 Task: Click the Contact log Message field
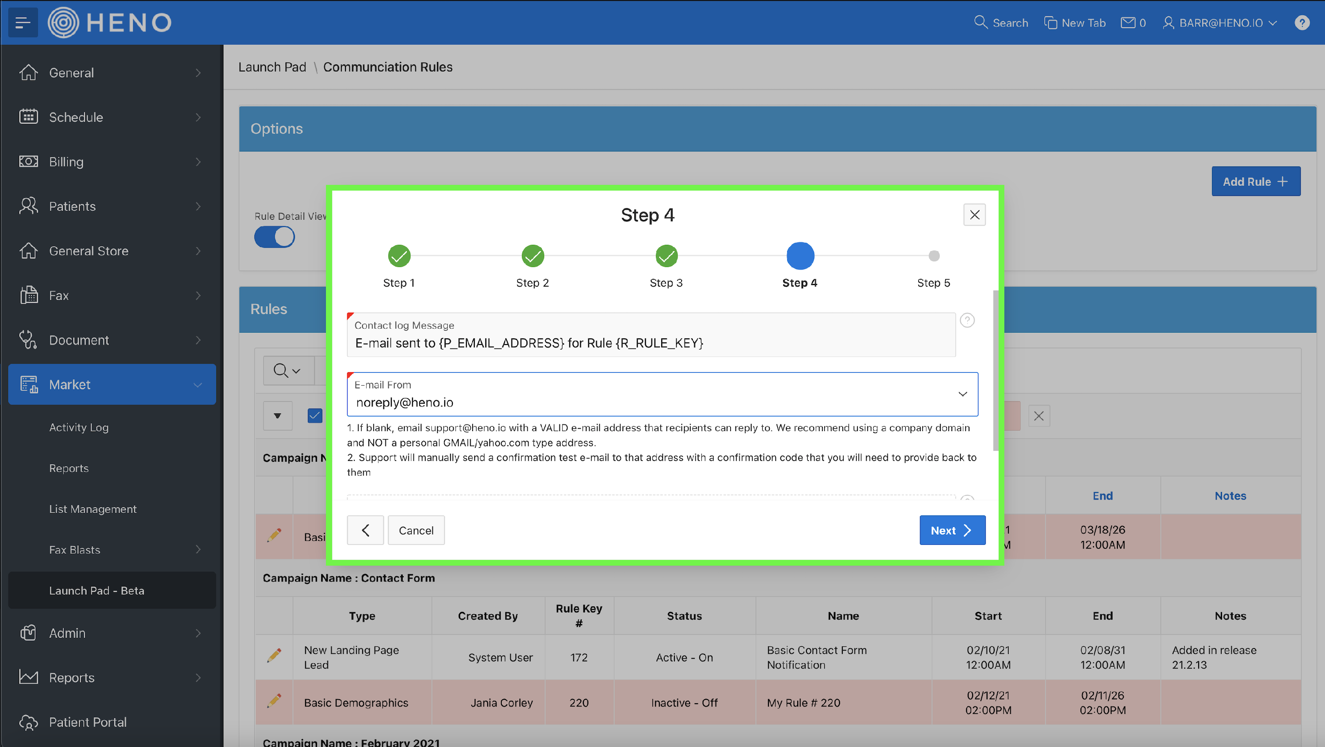651,343
